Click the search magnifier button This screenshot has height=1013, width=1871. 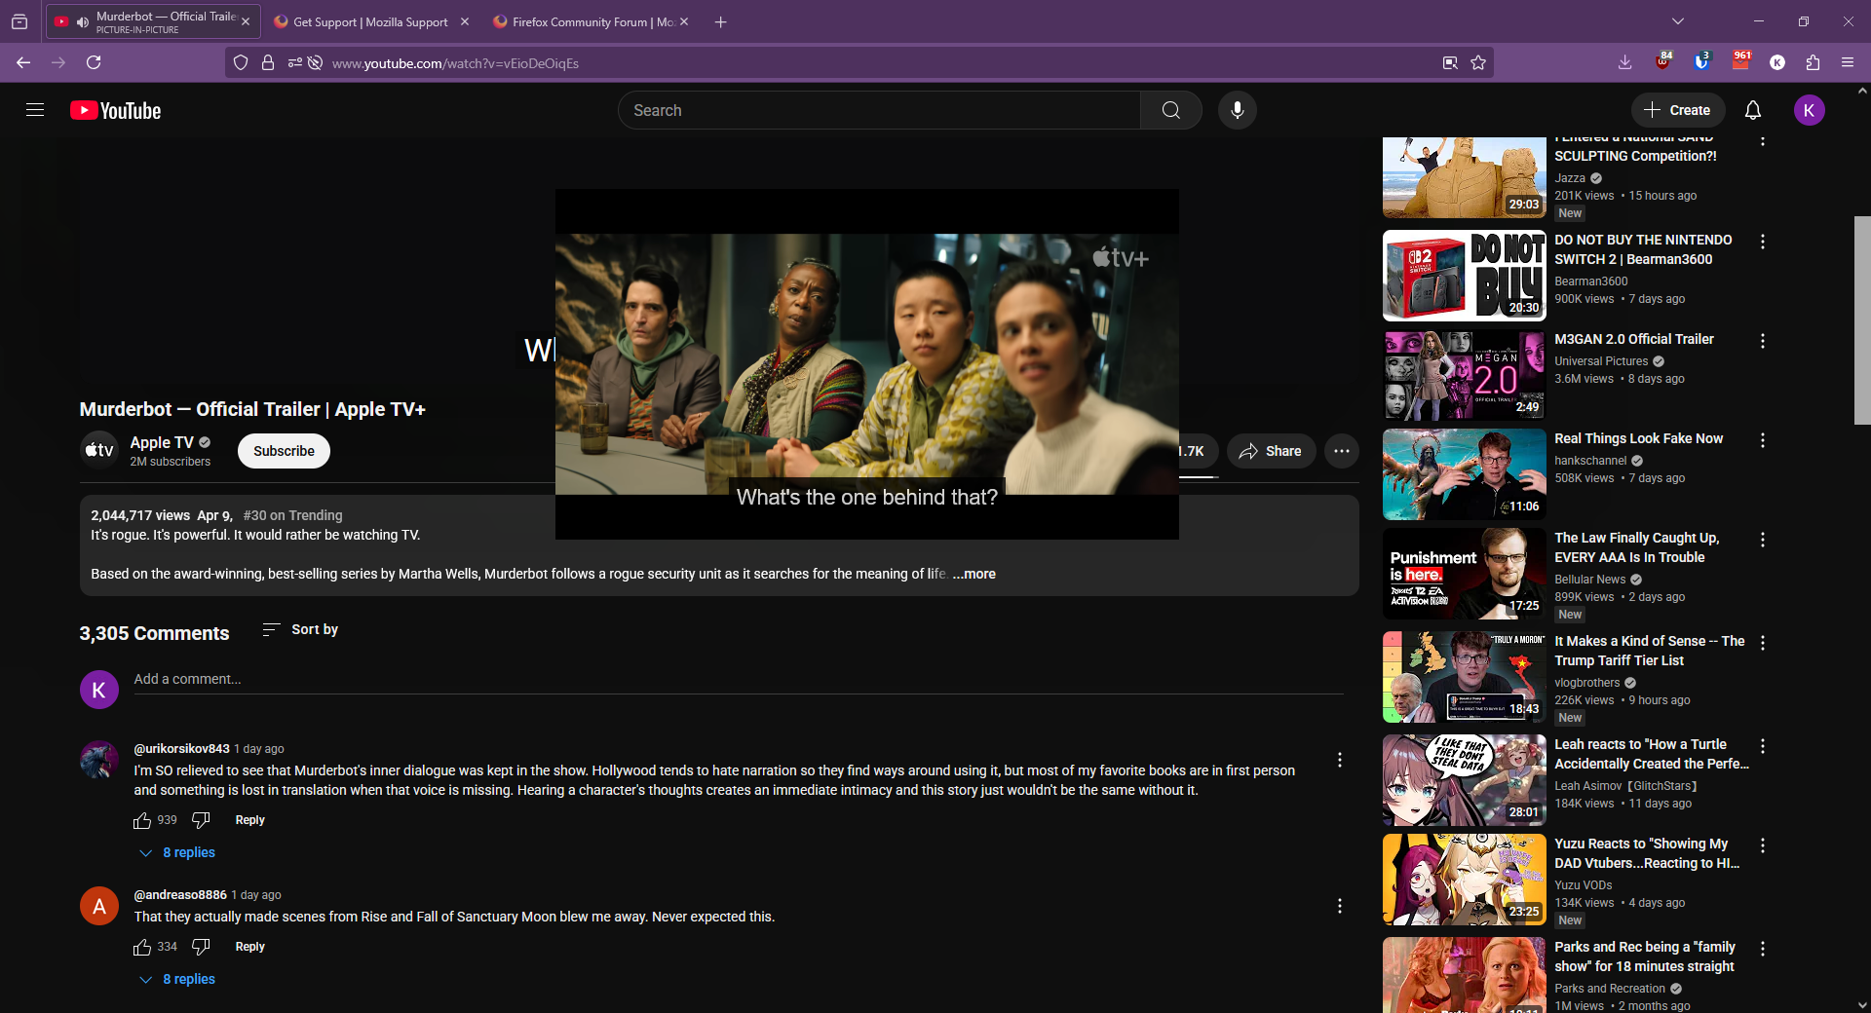tap(1171, 110)
